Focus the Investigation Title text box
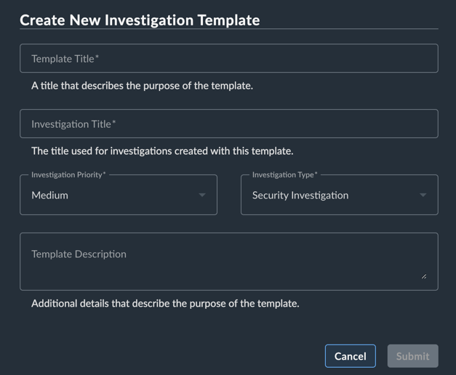 point(229,124)
